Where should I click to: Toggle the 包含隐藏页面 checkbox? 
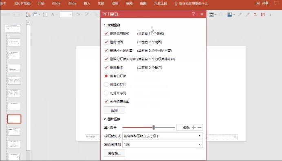click(106, 101)
